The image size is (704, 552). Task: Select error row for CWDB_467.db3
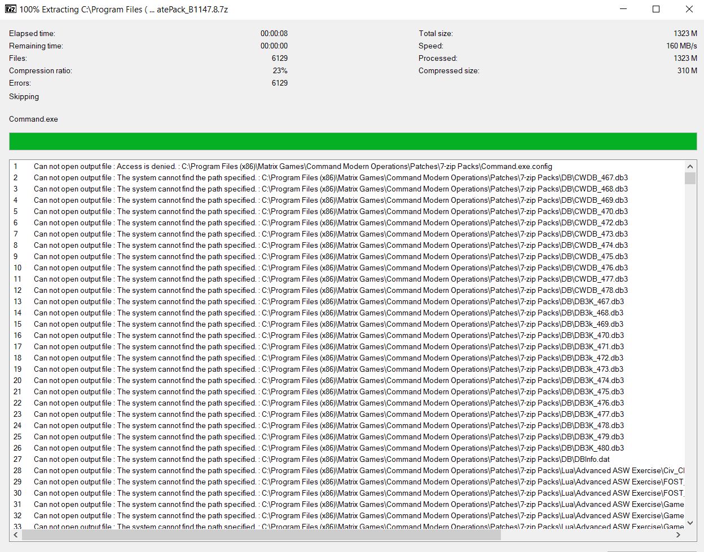click(347, 177)
